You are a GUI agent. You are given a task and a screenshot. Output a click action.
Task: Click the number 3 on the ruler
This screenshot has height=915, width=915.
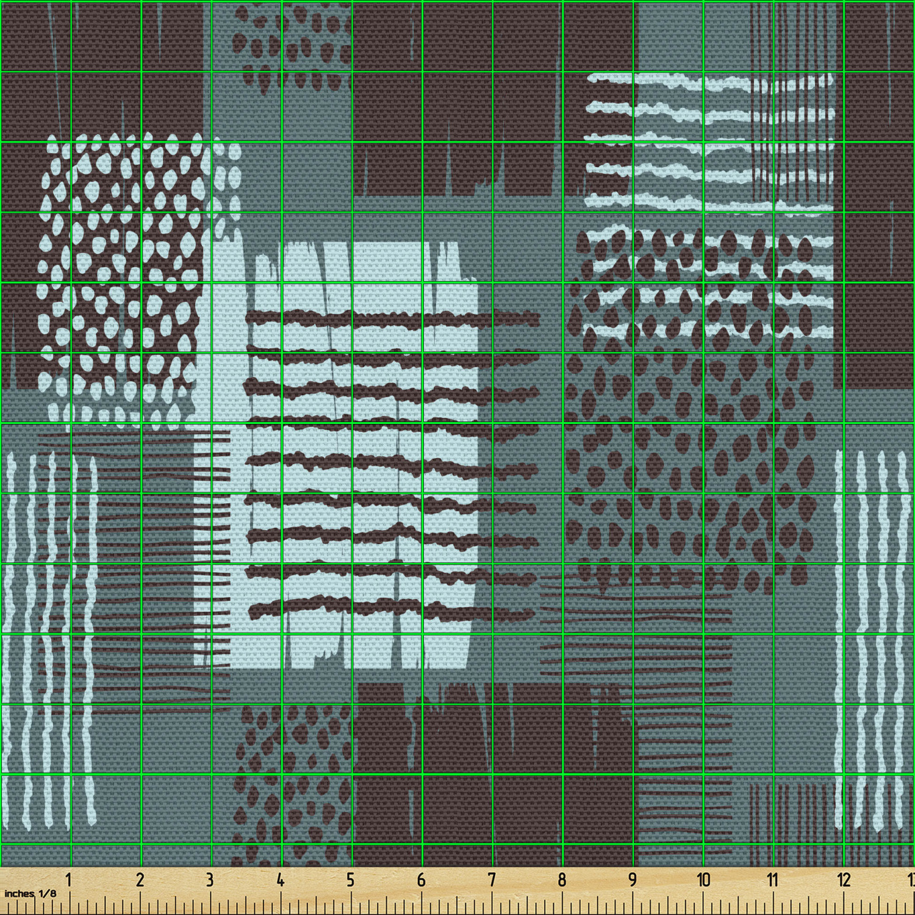click(210, 880)
